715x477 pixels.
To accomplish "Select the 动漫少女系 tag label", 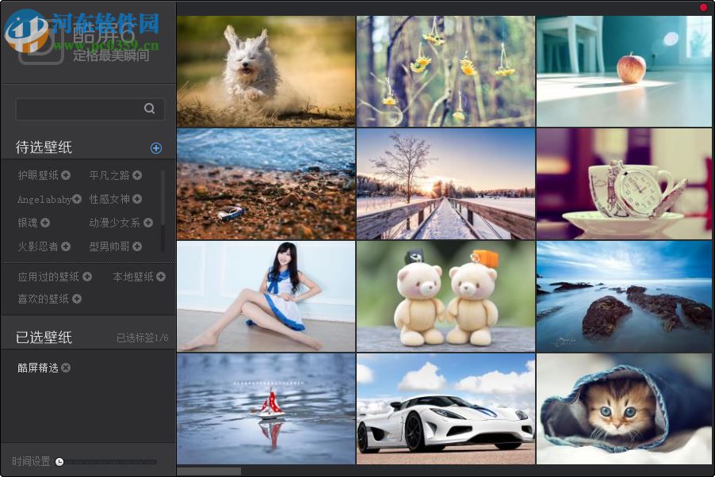I will click(x=114, y=223).
